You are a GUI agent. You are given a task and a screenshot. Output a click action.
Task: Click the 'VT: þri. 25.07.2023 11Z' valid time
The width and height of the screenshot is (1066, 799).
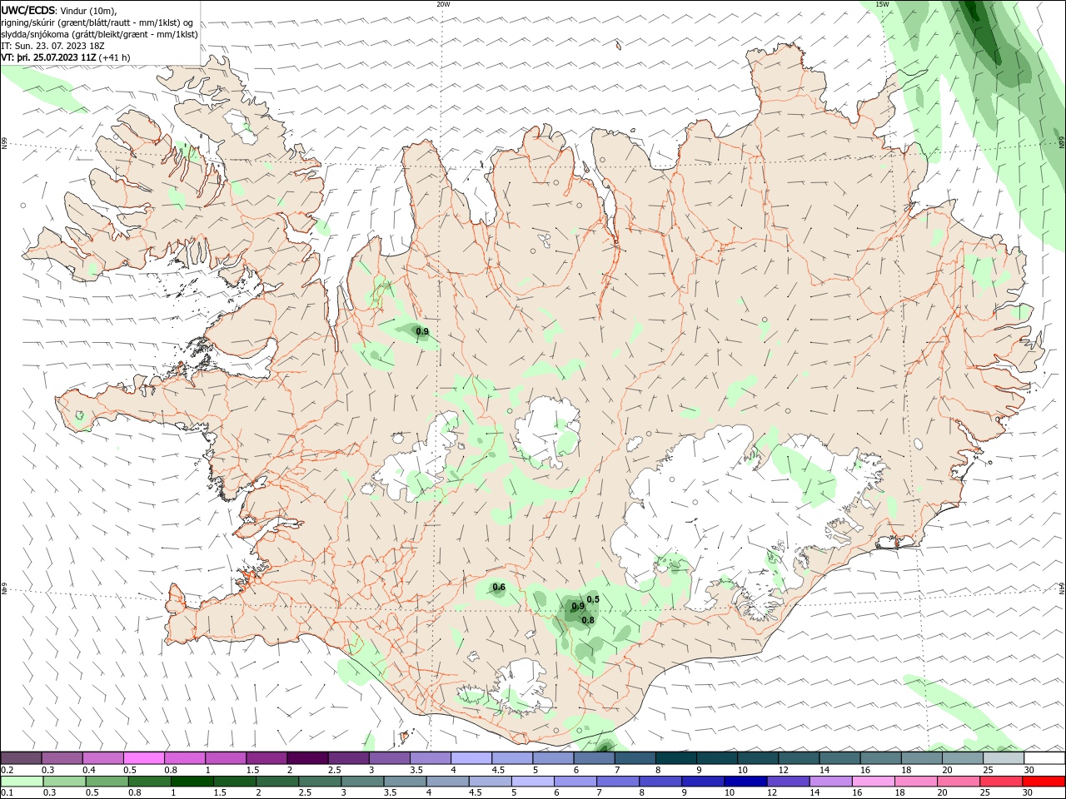pyautogui.click(x=48, y=57)
